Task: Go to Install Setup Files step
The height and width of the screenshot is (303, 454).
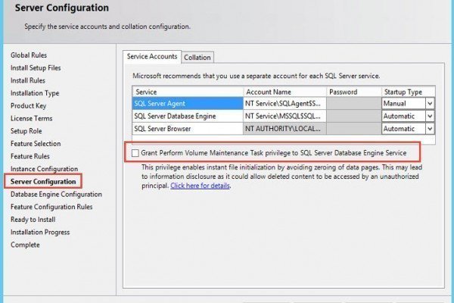Action: [x=36, y=68]
